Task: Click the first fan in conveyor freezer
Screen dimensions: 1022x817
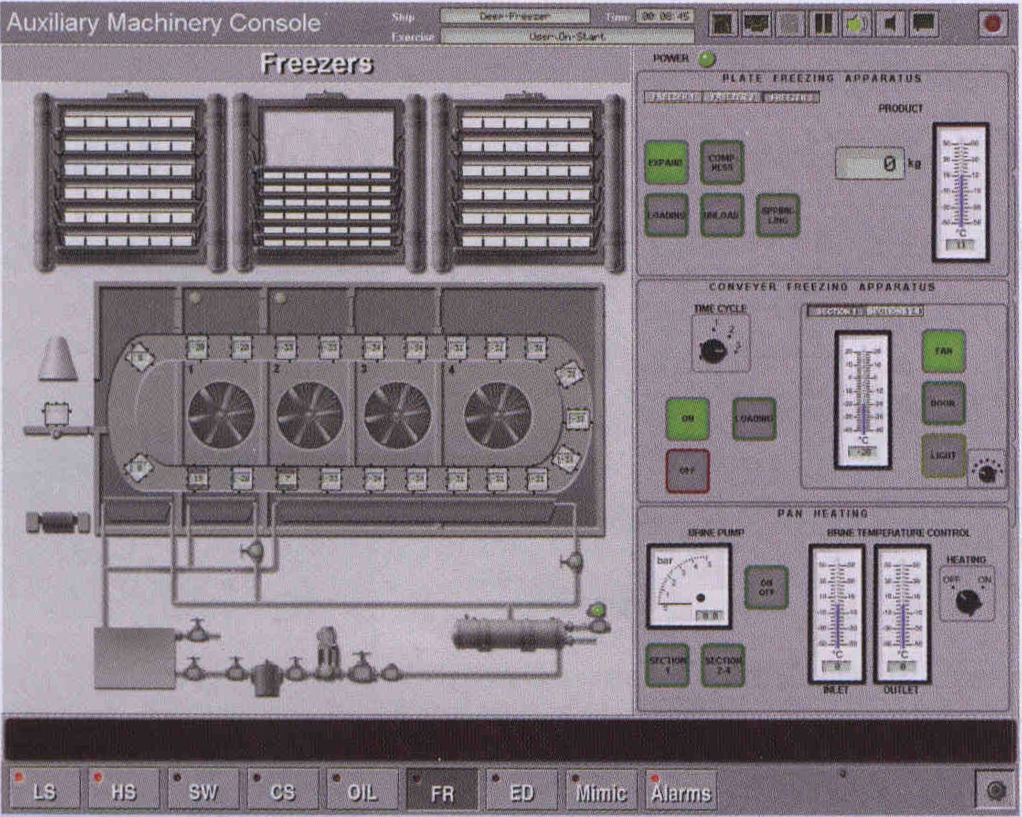Action: [221, 414]
